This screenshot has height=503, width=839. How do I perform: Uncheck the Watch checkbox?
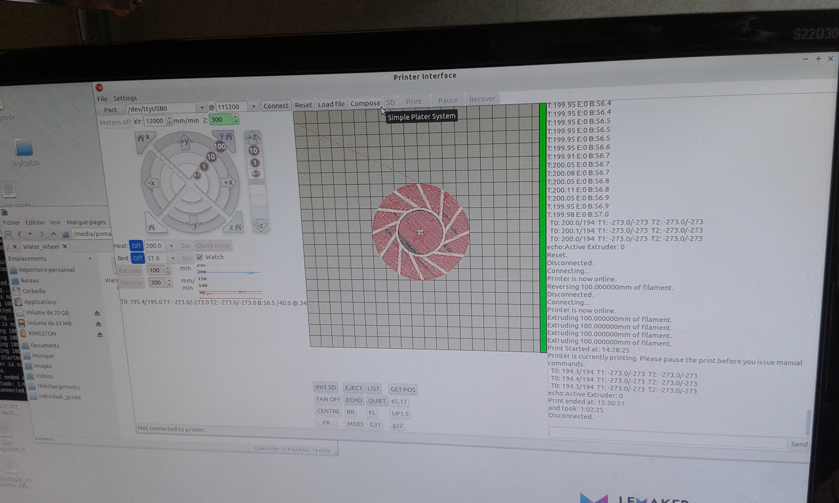[200, 257]
